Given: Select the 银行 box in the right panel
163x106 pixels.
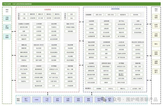Looking at the screenshot, I should point(156,44).
